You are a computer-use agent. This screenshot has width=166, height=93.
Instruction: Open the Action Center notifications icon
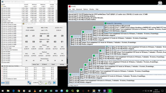163,91
